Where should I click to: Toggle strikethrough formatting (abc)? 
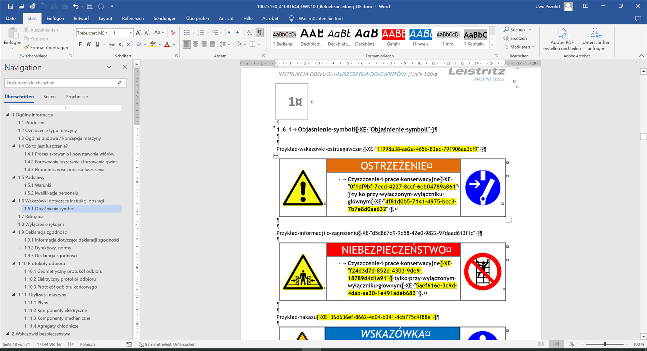click(112, 44)
